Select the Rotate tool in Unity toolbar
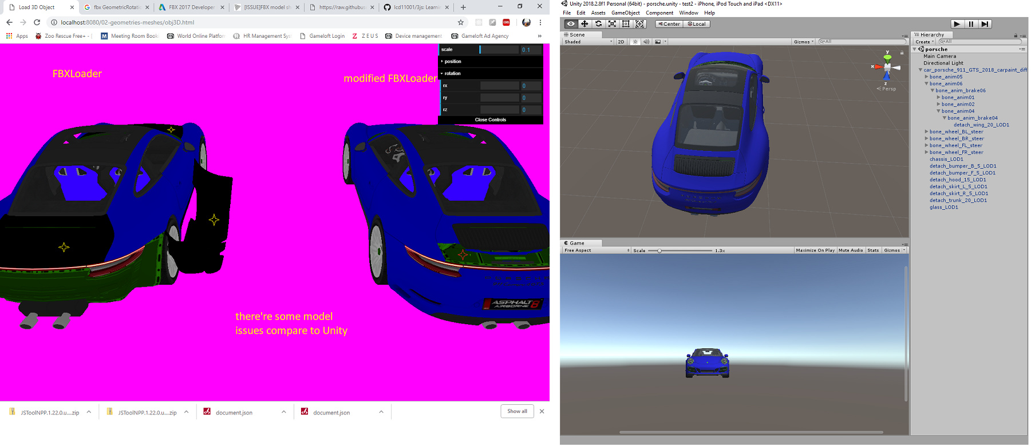 [x=598, y=24]
